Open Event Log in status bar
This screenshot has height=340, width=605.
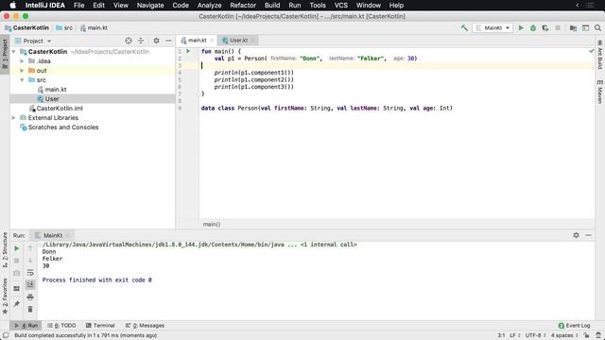[574, 325]
